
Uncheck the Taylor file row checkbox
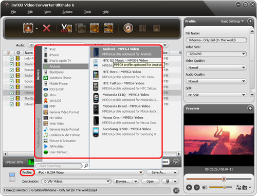11,76
